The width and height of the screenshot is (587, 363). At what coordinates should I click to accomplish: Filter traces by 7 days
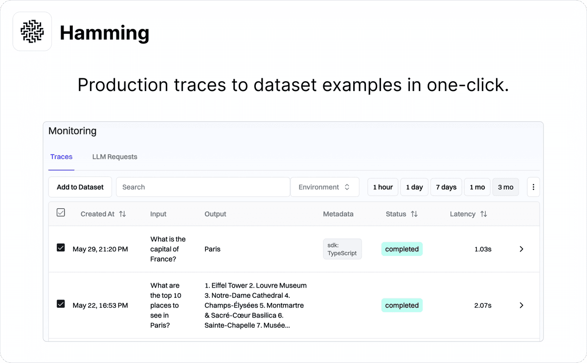pos(446,187)
